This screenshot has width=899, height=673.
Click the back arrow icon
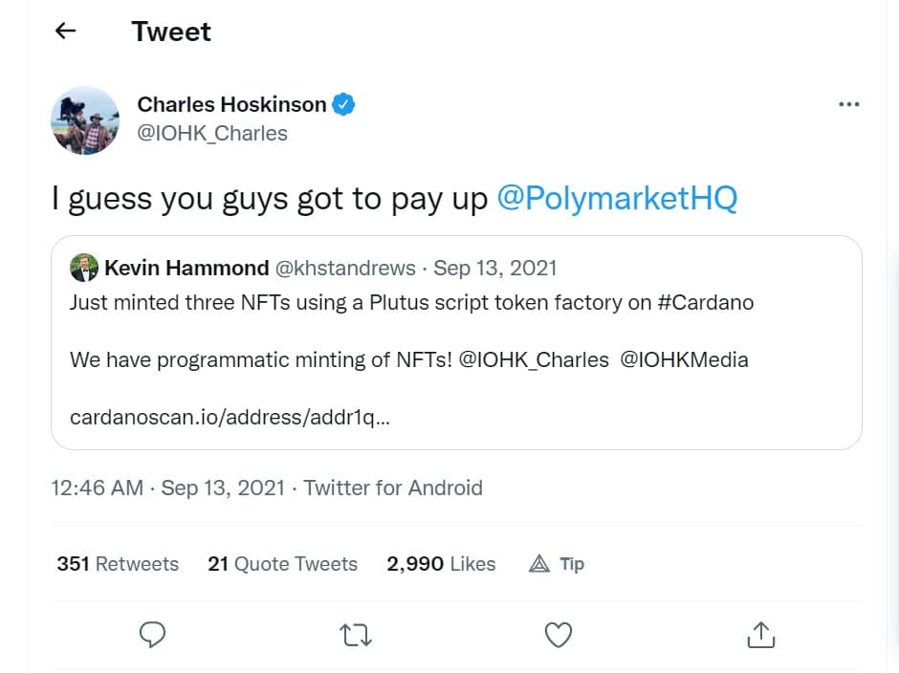65,31
